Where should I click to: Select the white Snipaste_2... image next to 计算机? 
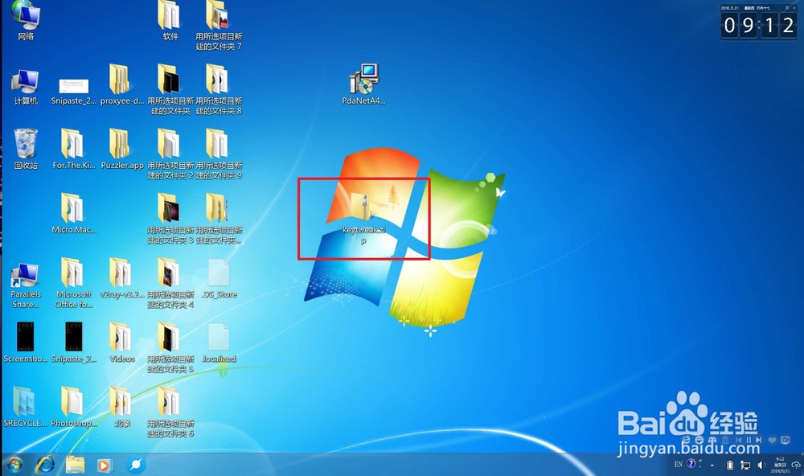[x=74, y=91]
